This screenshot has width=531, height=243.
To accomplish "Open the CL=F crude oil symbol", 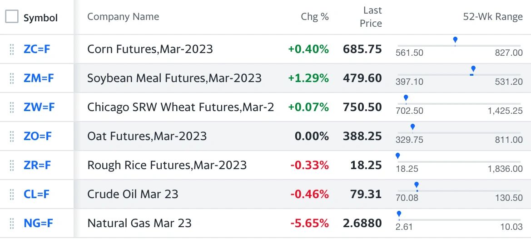I will click(37, 194).
